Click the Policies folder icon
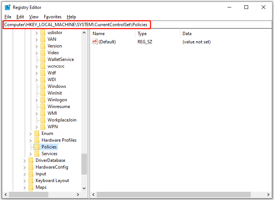The height and width of the screenshot is (200, 274). (x=37, y=147)
